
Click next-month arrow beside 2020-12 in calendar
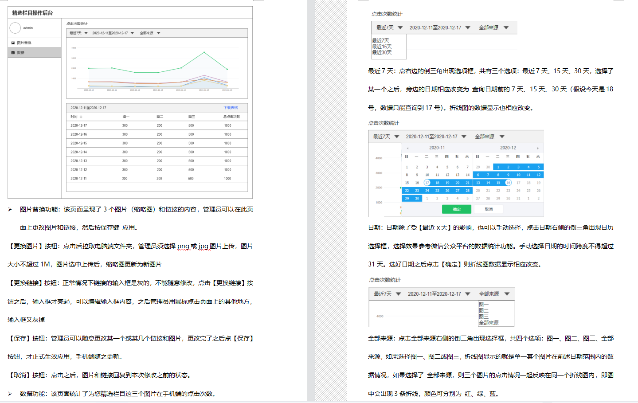pos(538,148)
